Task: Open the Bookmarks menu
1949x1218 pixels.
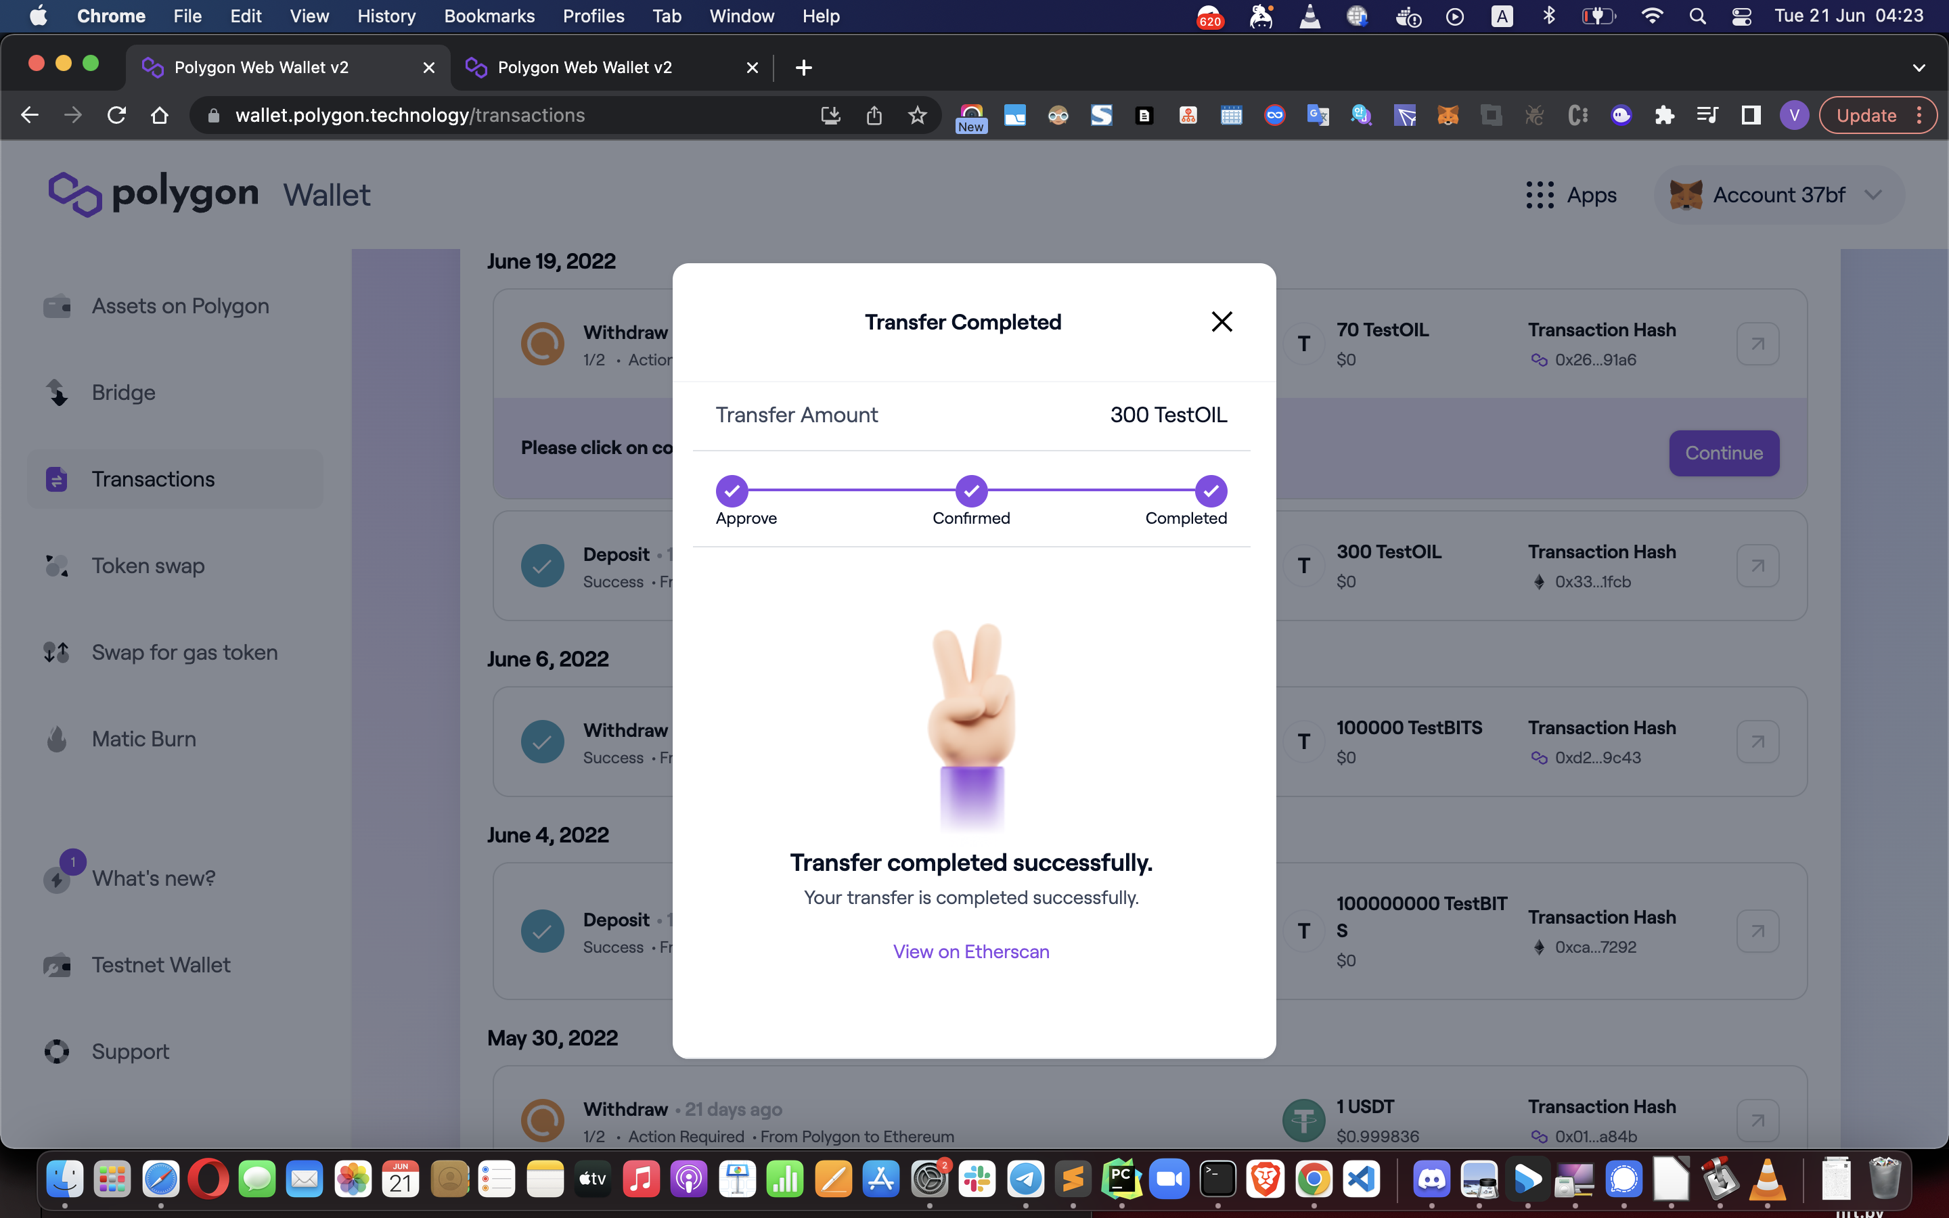Action: [489, 16]
